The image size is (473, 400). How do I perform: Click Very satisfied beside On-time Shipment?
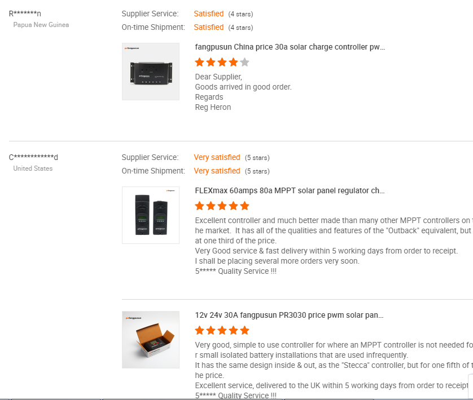point(217,171)
